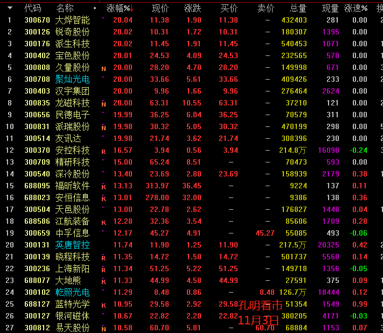
Task: Click rise speed value -0.24
Action: coord(359,150)
